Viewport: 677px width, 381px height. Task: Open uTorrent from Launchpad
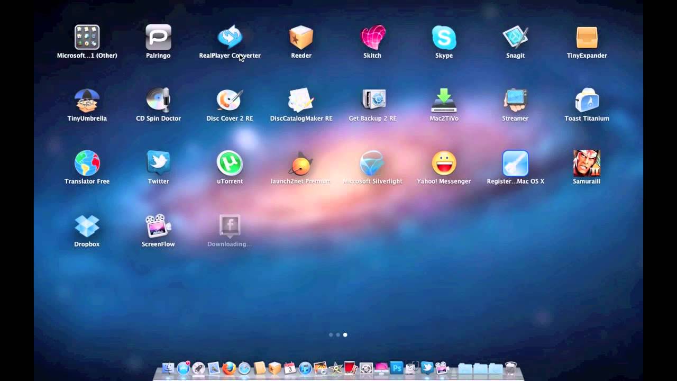[x=230, y=164]
